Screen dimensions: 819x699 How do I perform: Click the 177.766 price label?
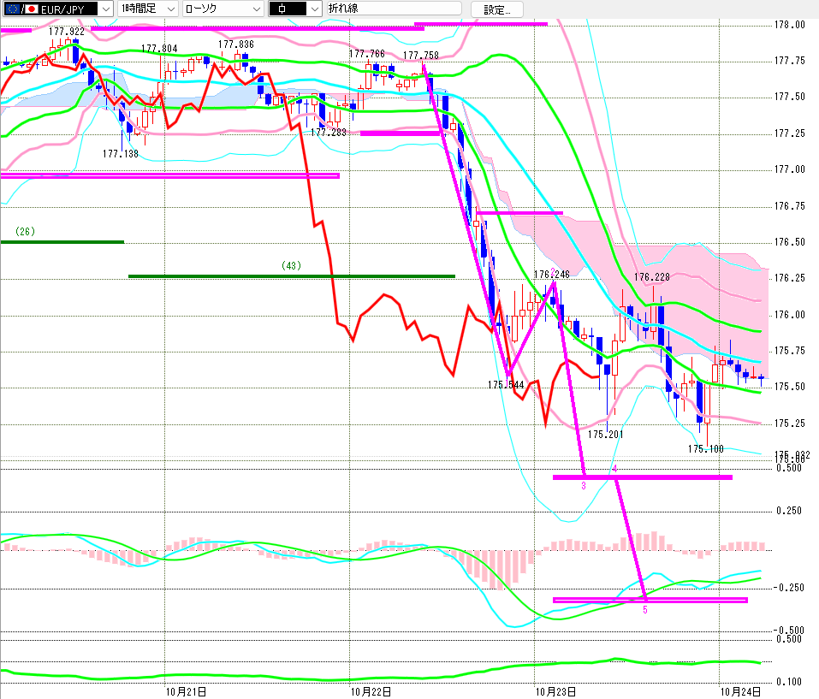366,54
